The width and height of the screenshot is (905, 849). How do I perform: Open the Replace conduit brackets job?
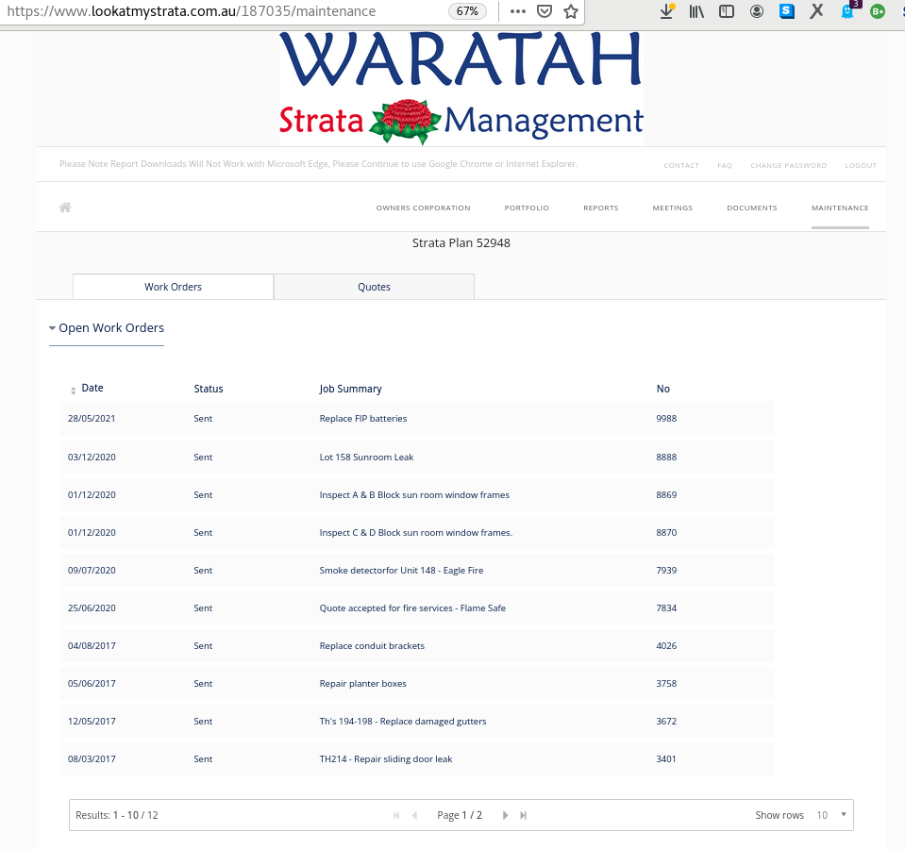[372, 646]
